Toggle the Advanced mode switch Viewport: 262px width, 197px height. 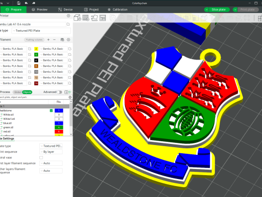tap(59, 92)
